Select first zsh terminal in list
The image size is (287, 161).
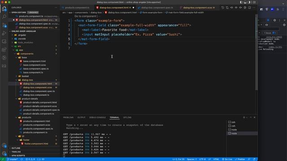pos(242,122)
